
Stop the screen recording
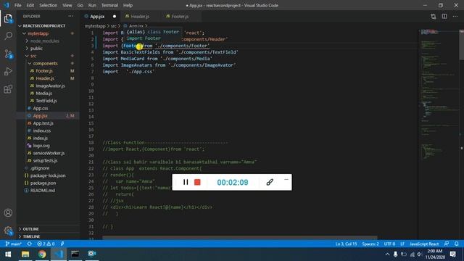click(197, 182)
